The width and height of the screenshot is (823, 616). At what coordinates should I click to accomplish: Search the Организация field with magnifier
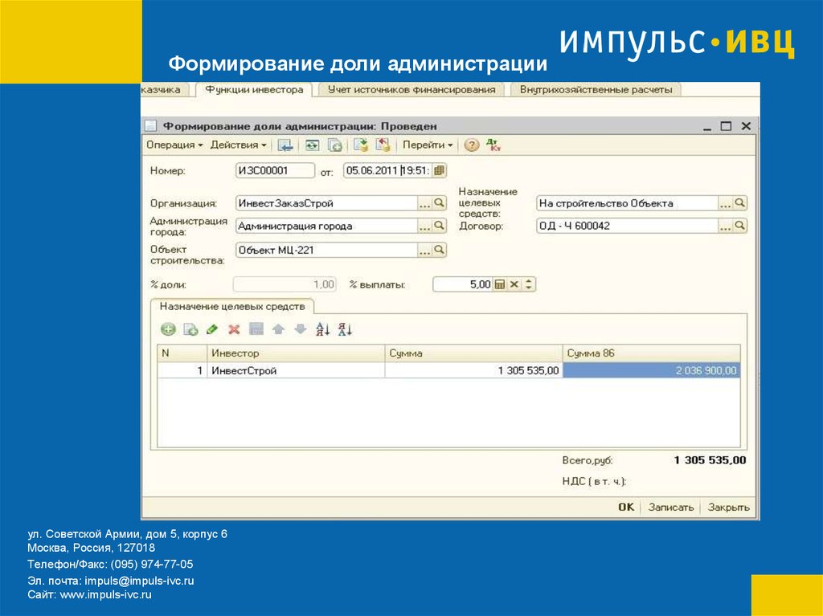click(x=440, y=203)
